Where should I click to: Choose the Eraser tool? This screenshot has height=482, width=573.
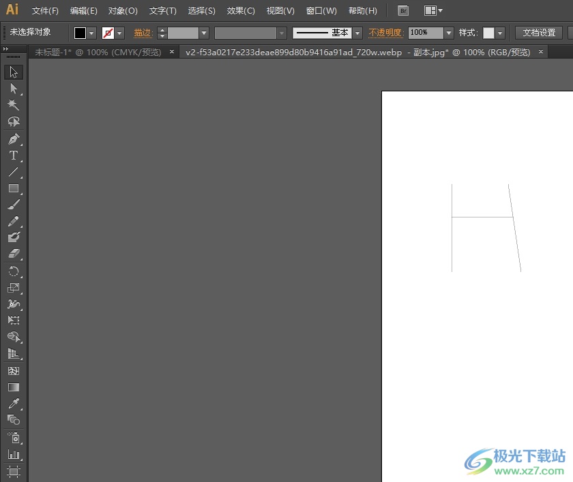pos(14,254)
